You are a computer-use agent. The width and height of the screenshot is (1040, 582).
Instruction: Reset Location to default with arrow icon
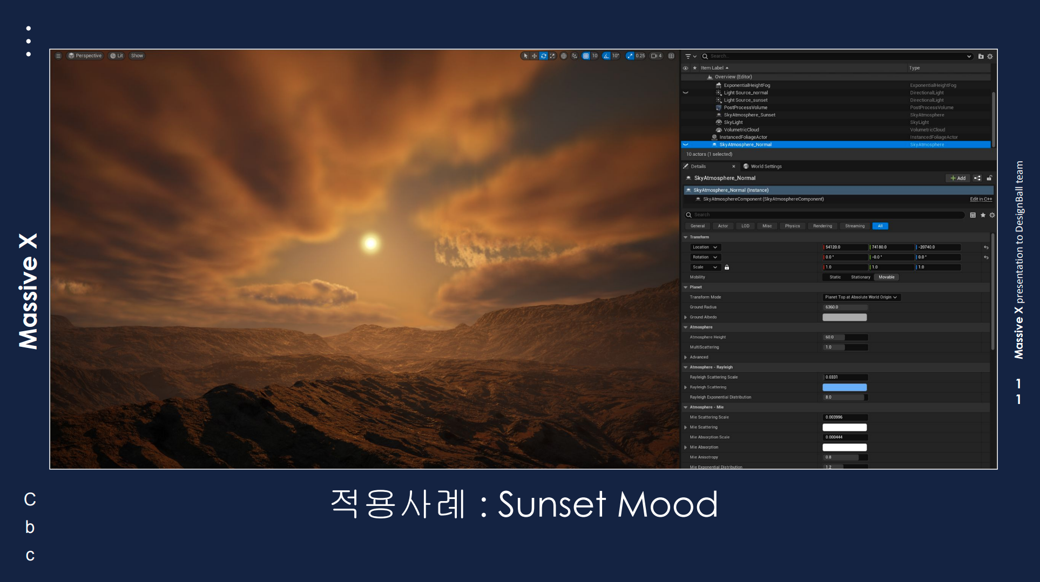pos(986,248)
